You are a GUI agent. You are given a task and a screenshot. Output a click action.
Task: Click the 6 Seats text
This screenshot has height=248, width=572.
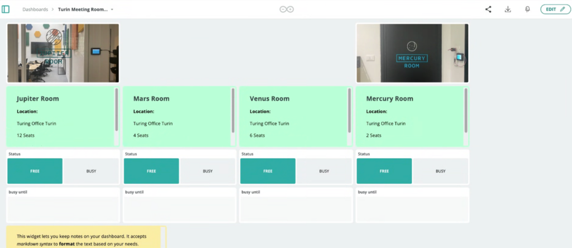(x=257, y=135)
